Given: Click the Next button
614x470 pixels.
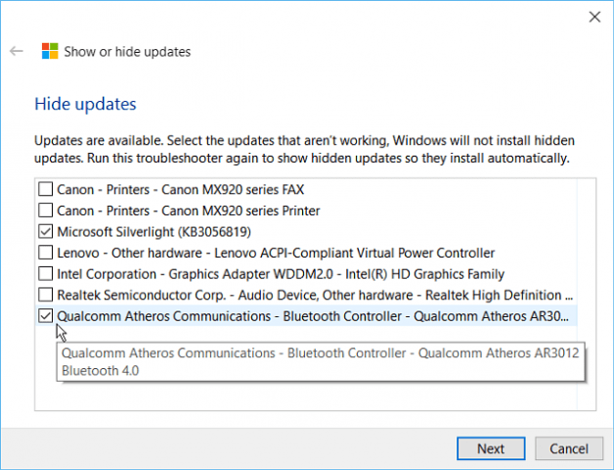Looking at the screenshot, I should 491,448.
